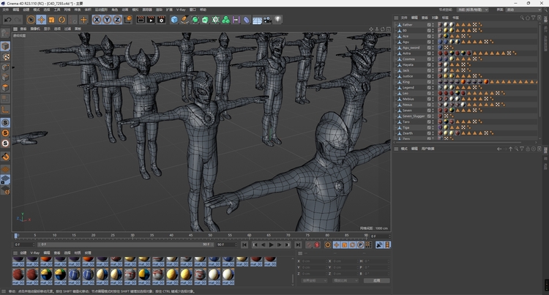Click the Material Manager vertical scrollbar
This screenshot has height=295, width=549.
293,279
